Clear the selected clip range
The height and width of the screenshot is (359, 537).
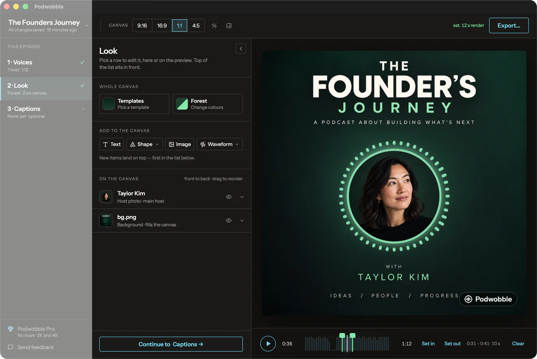pos(518,344)
